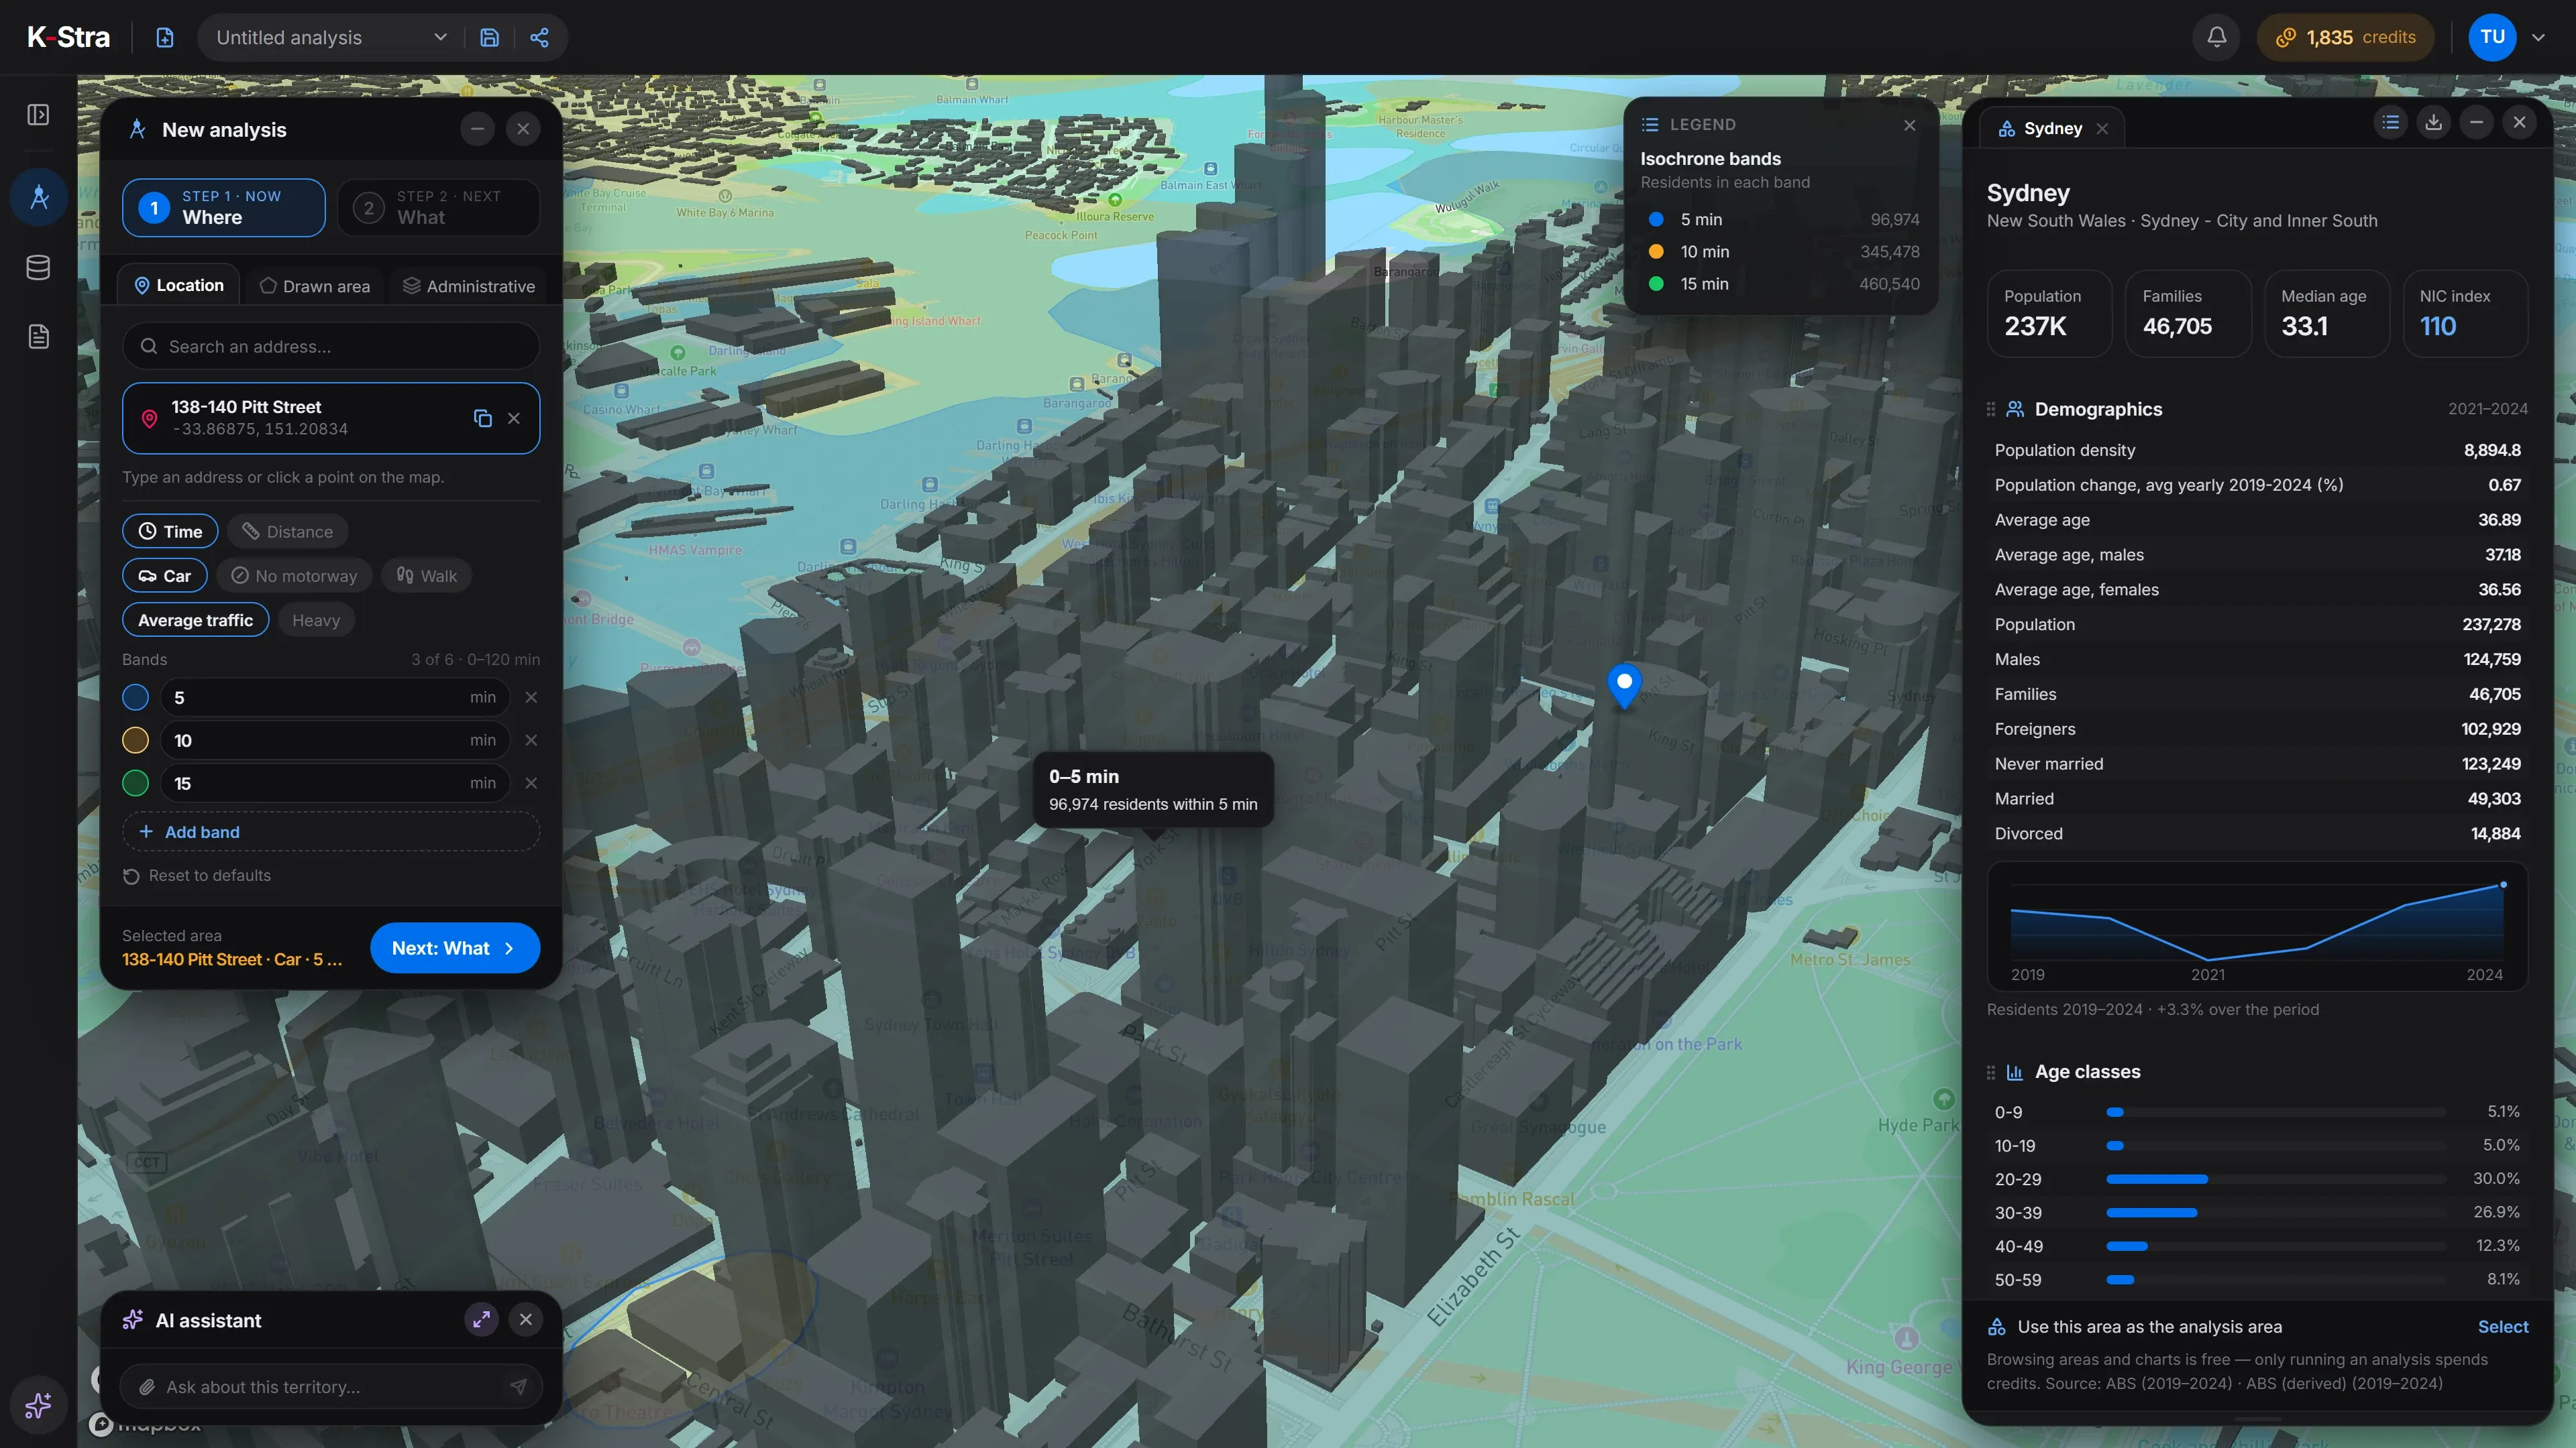The height and width of the screenshot is (1448, 2576).
Task: Switch to the Administrative tab
Action: [x=468, y=286]
